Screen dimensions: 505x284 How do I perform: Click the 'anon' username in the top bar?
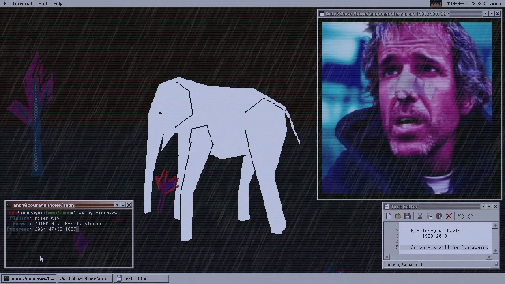496,4
